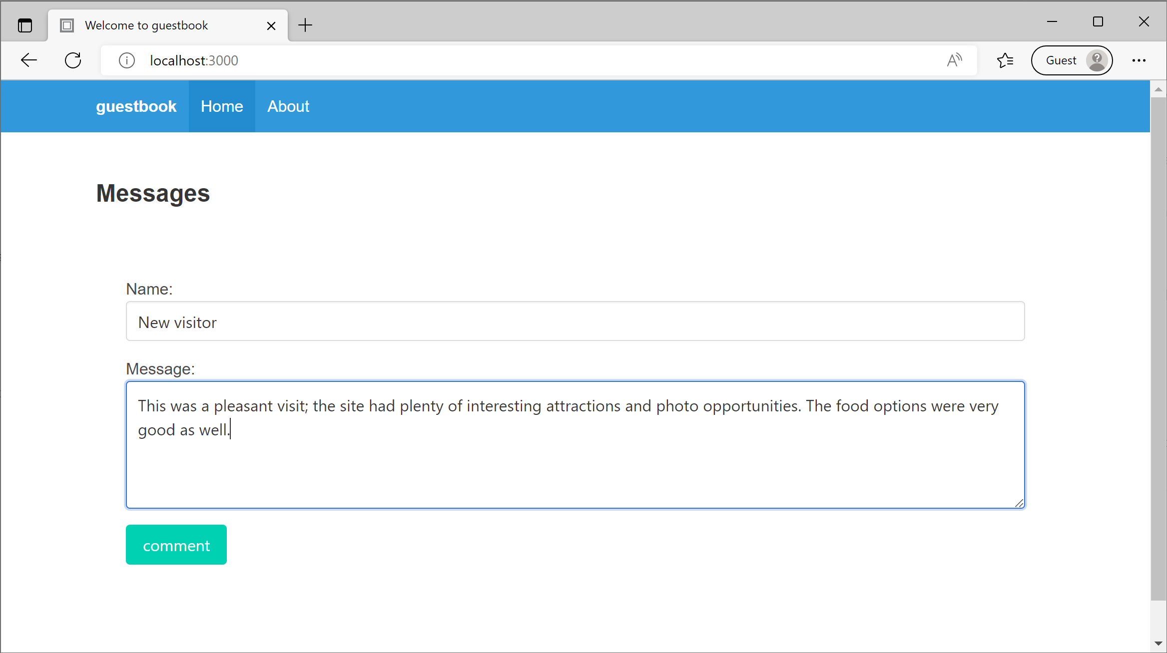Close the Welcome to guestbook tab
This screenshot has width=1167, height=653.
(271, 25)
